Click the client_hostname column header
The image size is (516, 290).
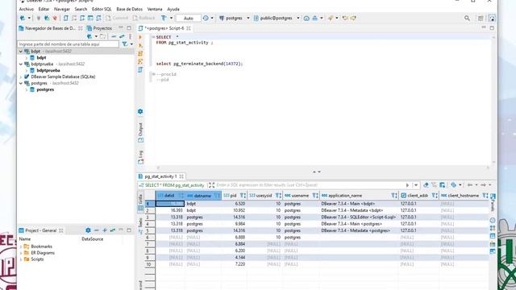[464, 196]
